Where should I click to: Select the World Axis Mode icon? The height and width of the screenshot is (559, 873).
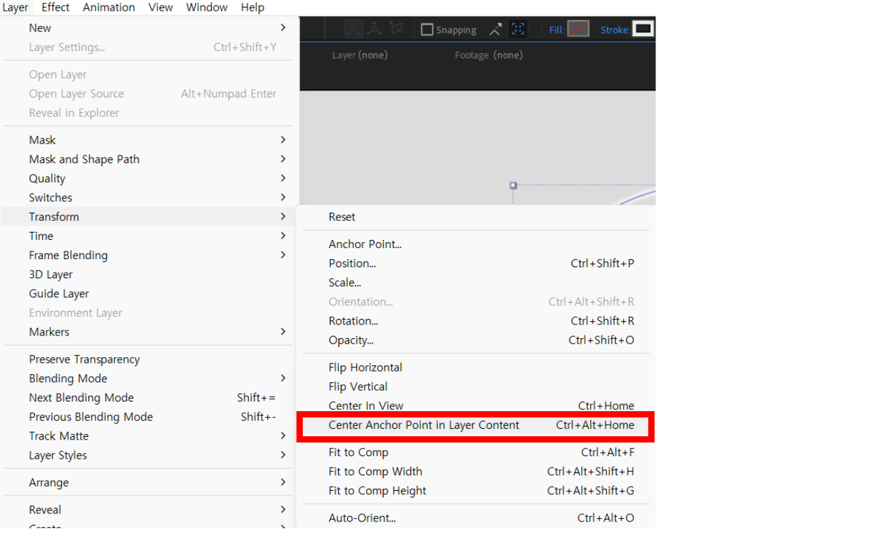[x=374, y=29]
